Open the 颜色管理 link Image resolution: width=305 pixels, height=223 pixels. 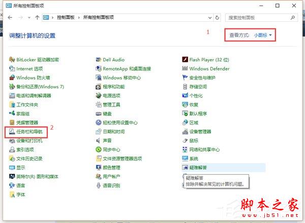tap(111, 168)
